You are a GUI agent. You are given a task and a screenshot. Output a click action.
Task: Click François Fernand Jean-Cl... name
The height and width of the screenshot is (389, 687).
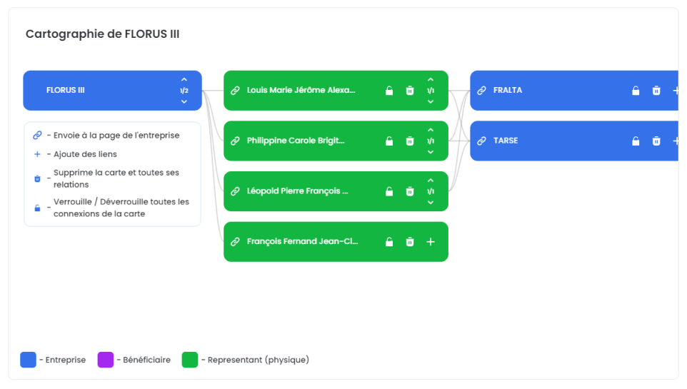point(302,242)
